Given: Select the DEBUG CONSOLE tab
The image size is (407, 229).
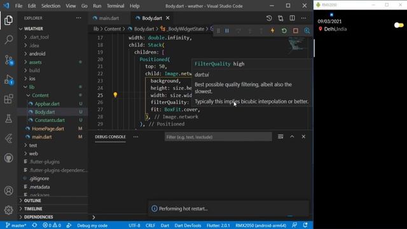Looking at the screenshot, I should (x=110, y=137).
